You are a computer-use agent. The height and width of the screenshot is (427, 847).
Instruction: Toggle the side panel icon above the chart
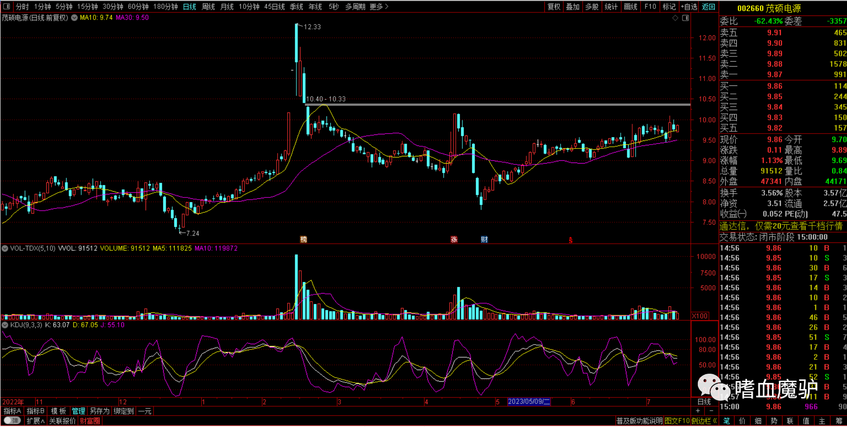(686, 18)
